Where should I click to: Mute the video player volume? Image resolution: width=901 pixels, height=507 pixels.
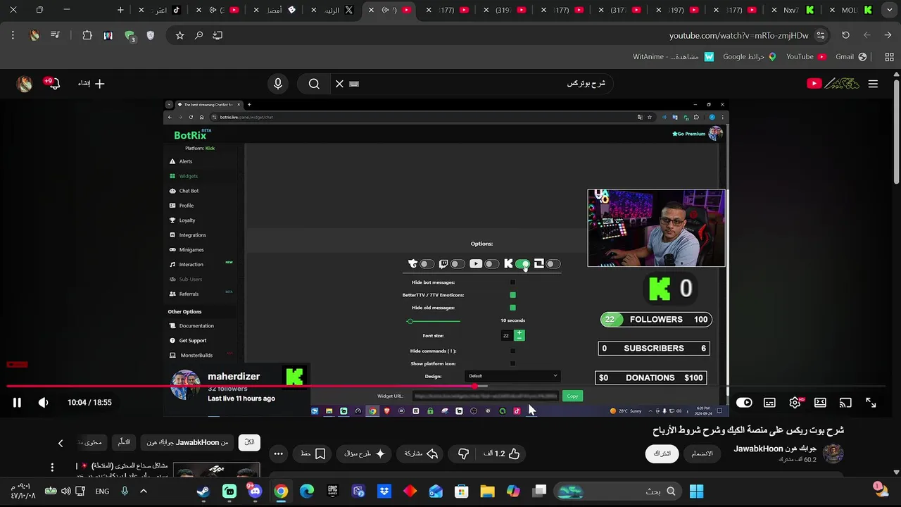43,403
